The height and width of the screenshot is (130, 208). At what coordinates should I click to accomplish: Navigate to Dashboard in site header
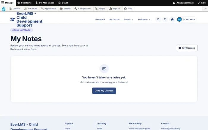click(x=100, y=19)
